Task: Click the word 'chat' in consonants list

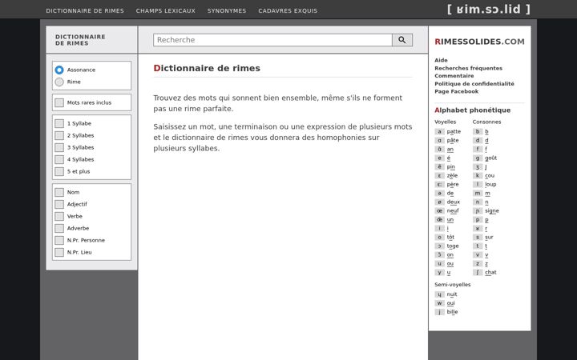Action: [491, 273]
